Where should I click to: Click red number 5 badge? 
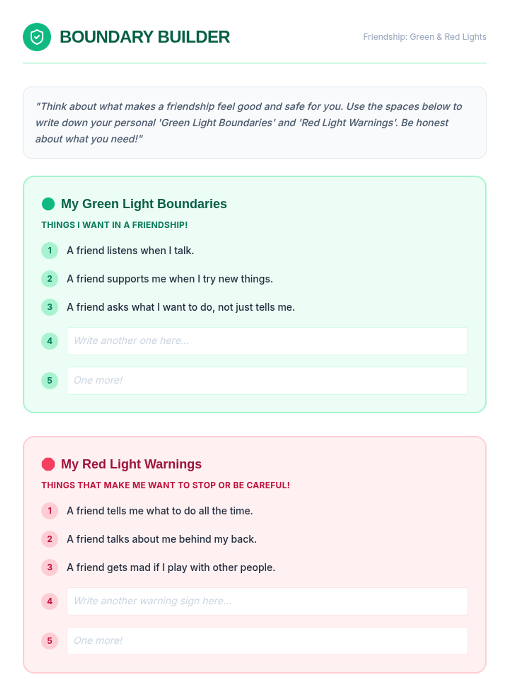pos(50,641)
